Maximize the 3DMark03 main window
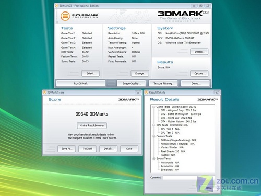Image resolution: width=261 pixels, height=196 pixels. [201, 6]
